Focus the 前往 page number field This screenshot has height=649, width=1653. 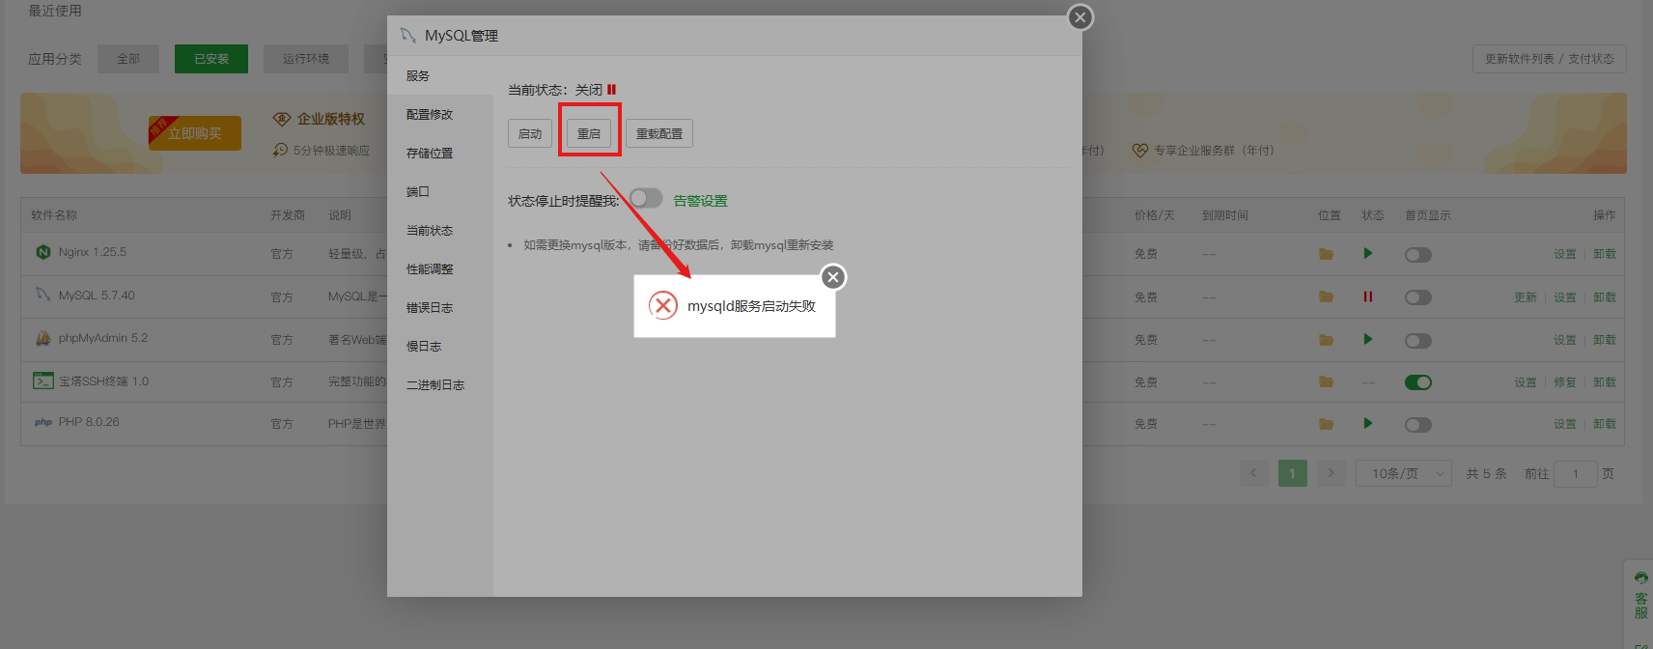1575,473
